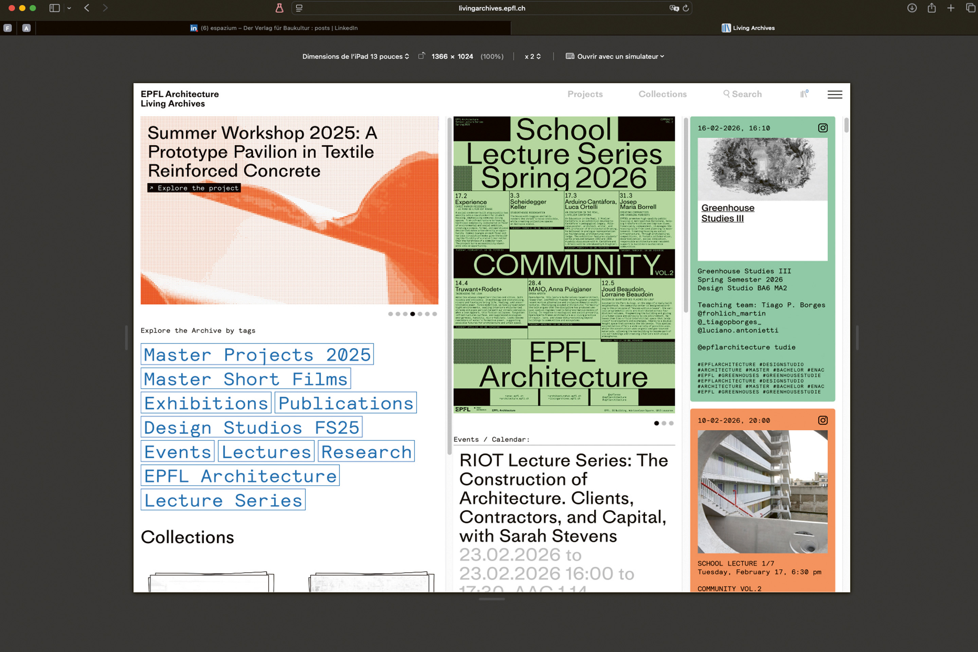This screenshot has height=652, width=978.
Task: Reload the page with the refresh icon
Action: pos(686,8)
